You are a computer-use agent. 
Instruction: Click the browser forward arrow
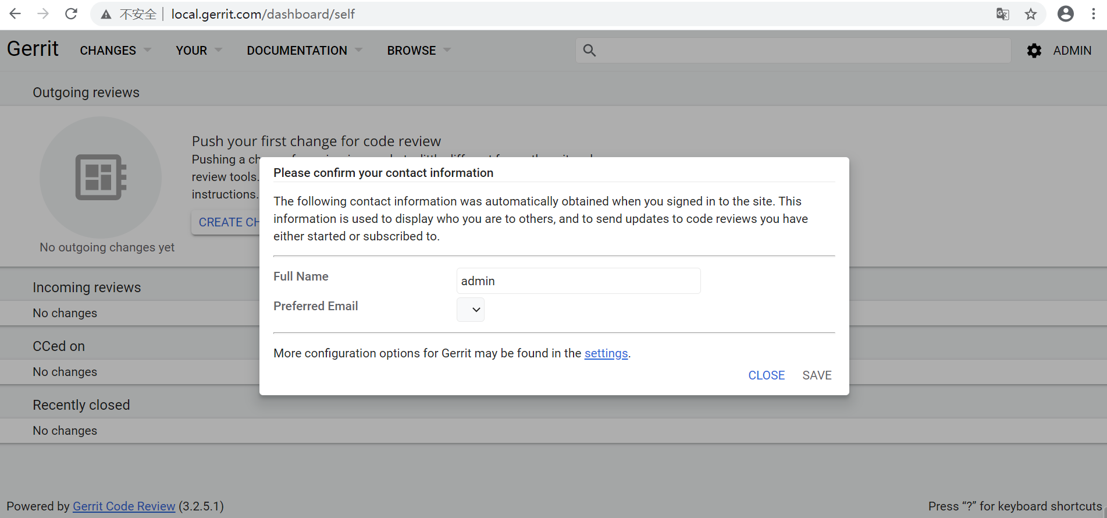point(43,14)
